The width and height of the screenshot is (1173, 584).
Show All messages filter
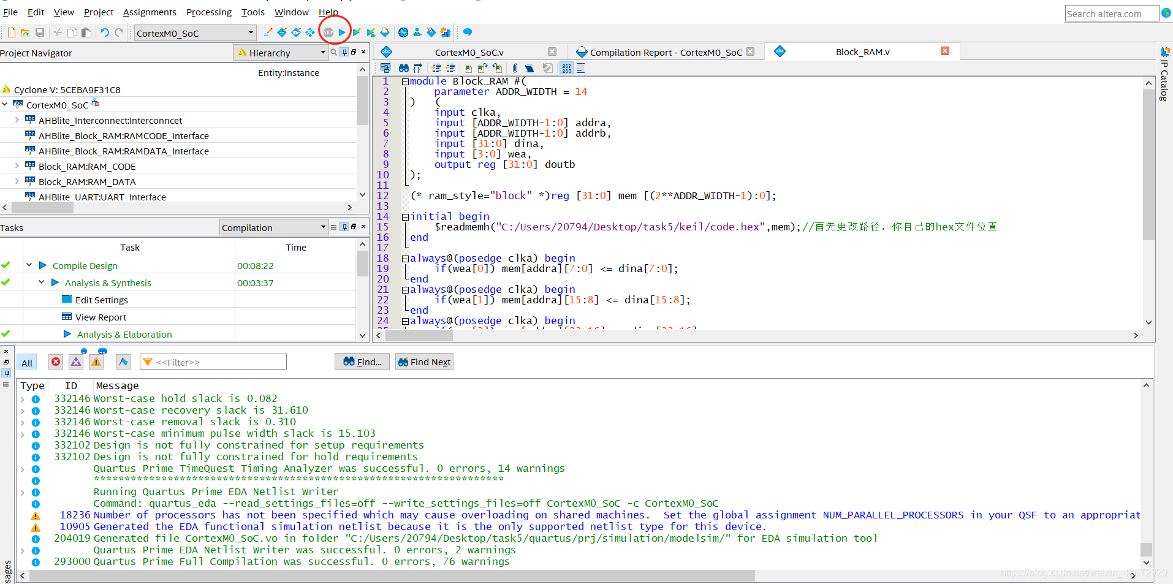(x=27, y=362)
